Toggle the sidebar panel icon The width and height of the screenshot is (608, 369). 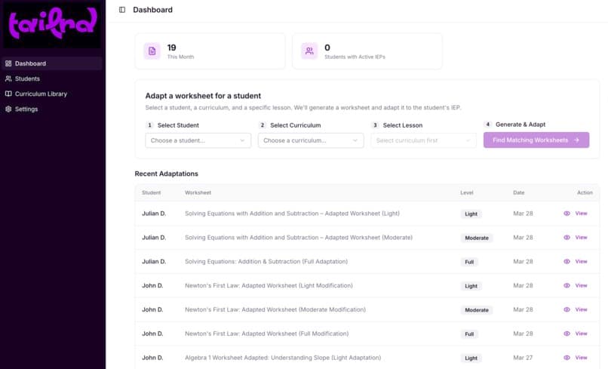[x=122, y=10]
